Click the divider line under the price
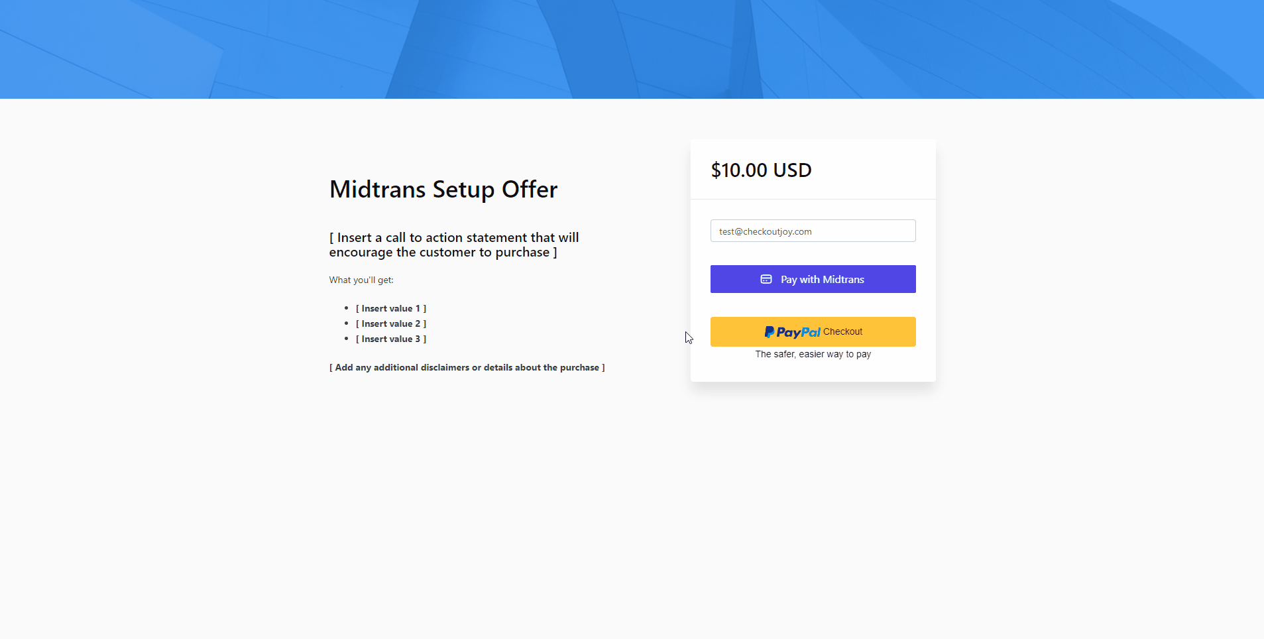Viewport: 1264px width, 639px height. point(813,199)
